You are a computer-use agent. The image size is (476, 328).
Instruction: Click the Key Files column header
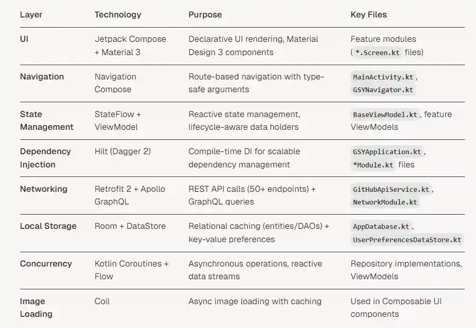pos(369,14)
